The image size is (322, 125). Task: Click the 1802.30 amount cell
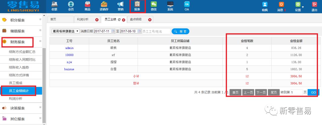click(296, 69)
